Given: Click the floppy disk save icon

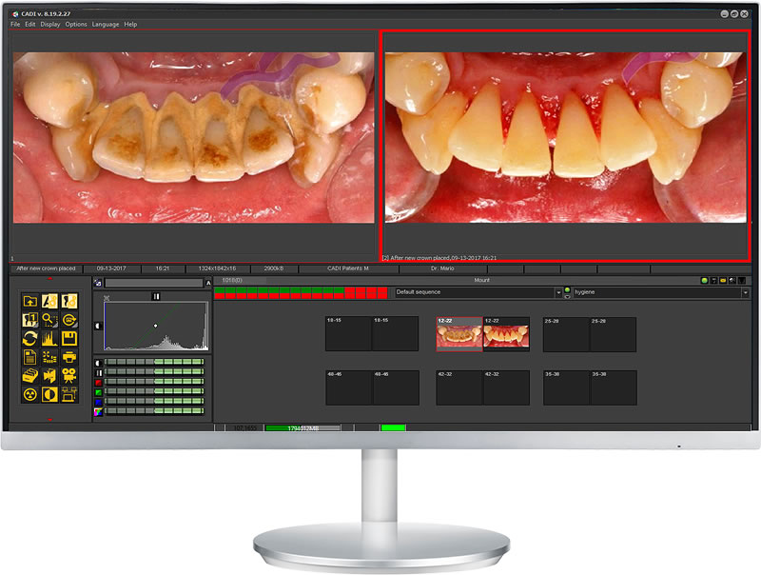Looking at the screenshot, I should pyautogui.click(x=69, y=338).
